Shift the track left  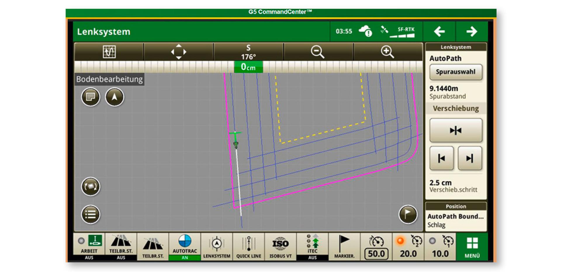[x=441, y=158]
